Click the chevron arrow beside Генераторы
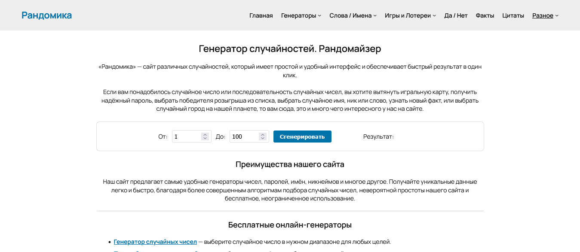The image size is (580, 252). 319,16
